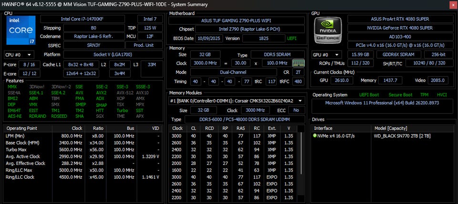
Task: Click the RAS column header
Action: 240,128
